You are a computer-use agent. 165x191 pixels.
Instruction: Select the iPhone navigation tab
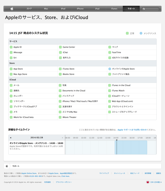coord(80,9)
